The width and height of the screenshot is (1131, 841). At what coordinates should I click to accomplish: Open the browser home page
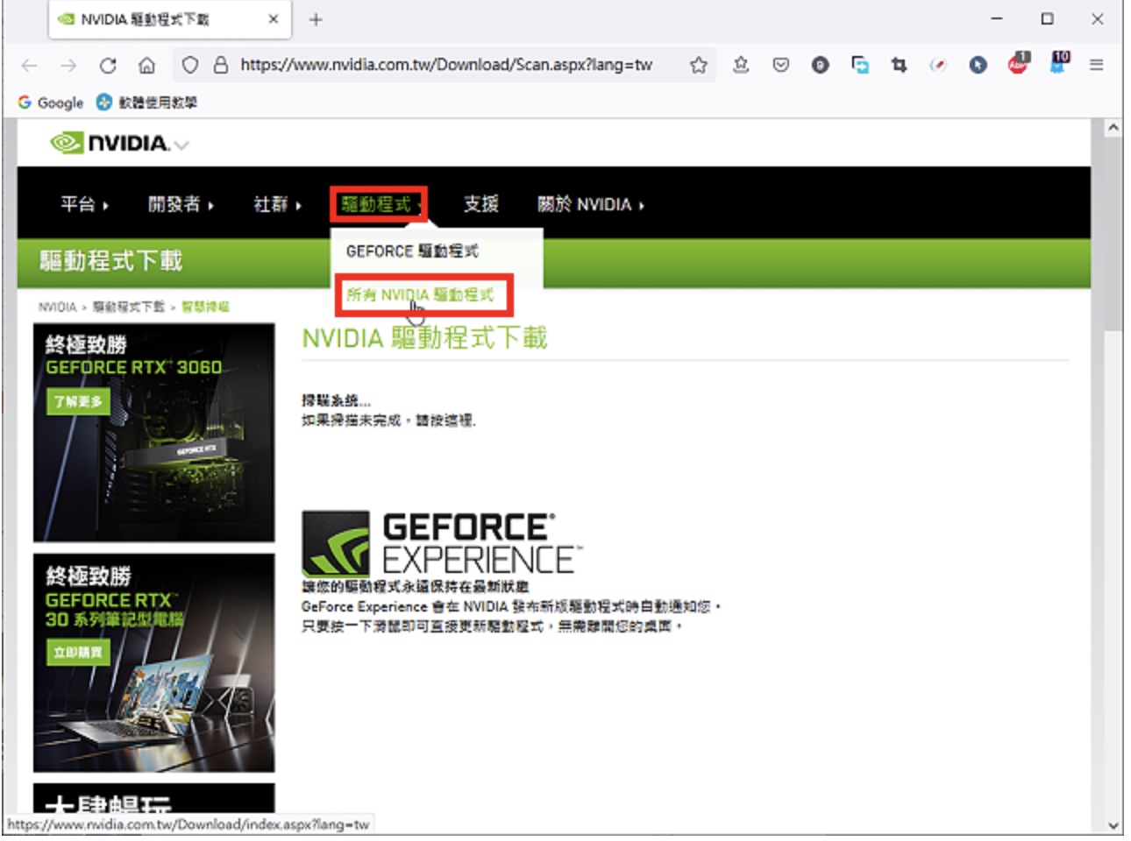pos(147,65)
